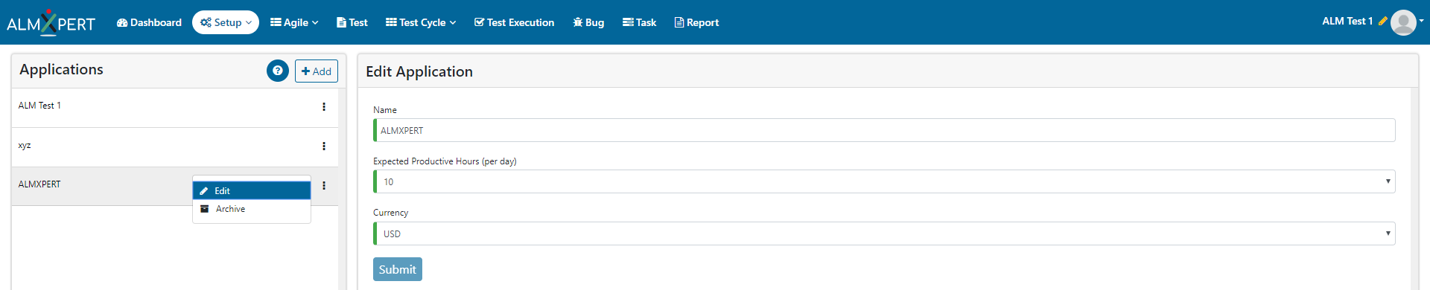The width and height of the screenshot is (1430, 290).
Task: Select the xyz application row
Action: pyautogui.click(x=174, y=146)
